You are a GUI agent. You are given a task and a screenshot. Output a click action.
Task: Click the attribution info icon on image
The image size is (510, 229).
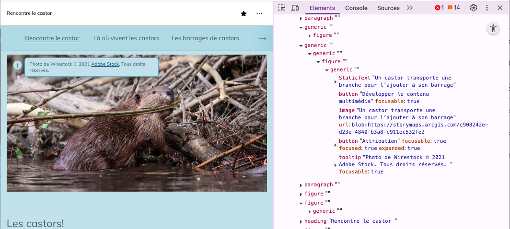(x=18, y=65)
